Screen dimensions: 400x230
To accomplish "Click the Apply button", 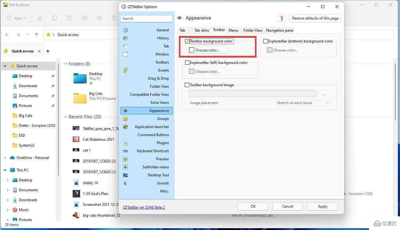I will point(323,206).
